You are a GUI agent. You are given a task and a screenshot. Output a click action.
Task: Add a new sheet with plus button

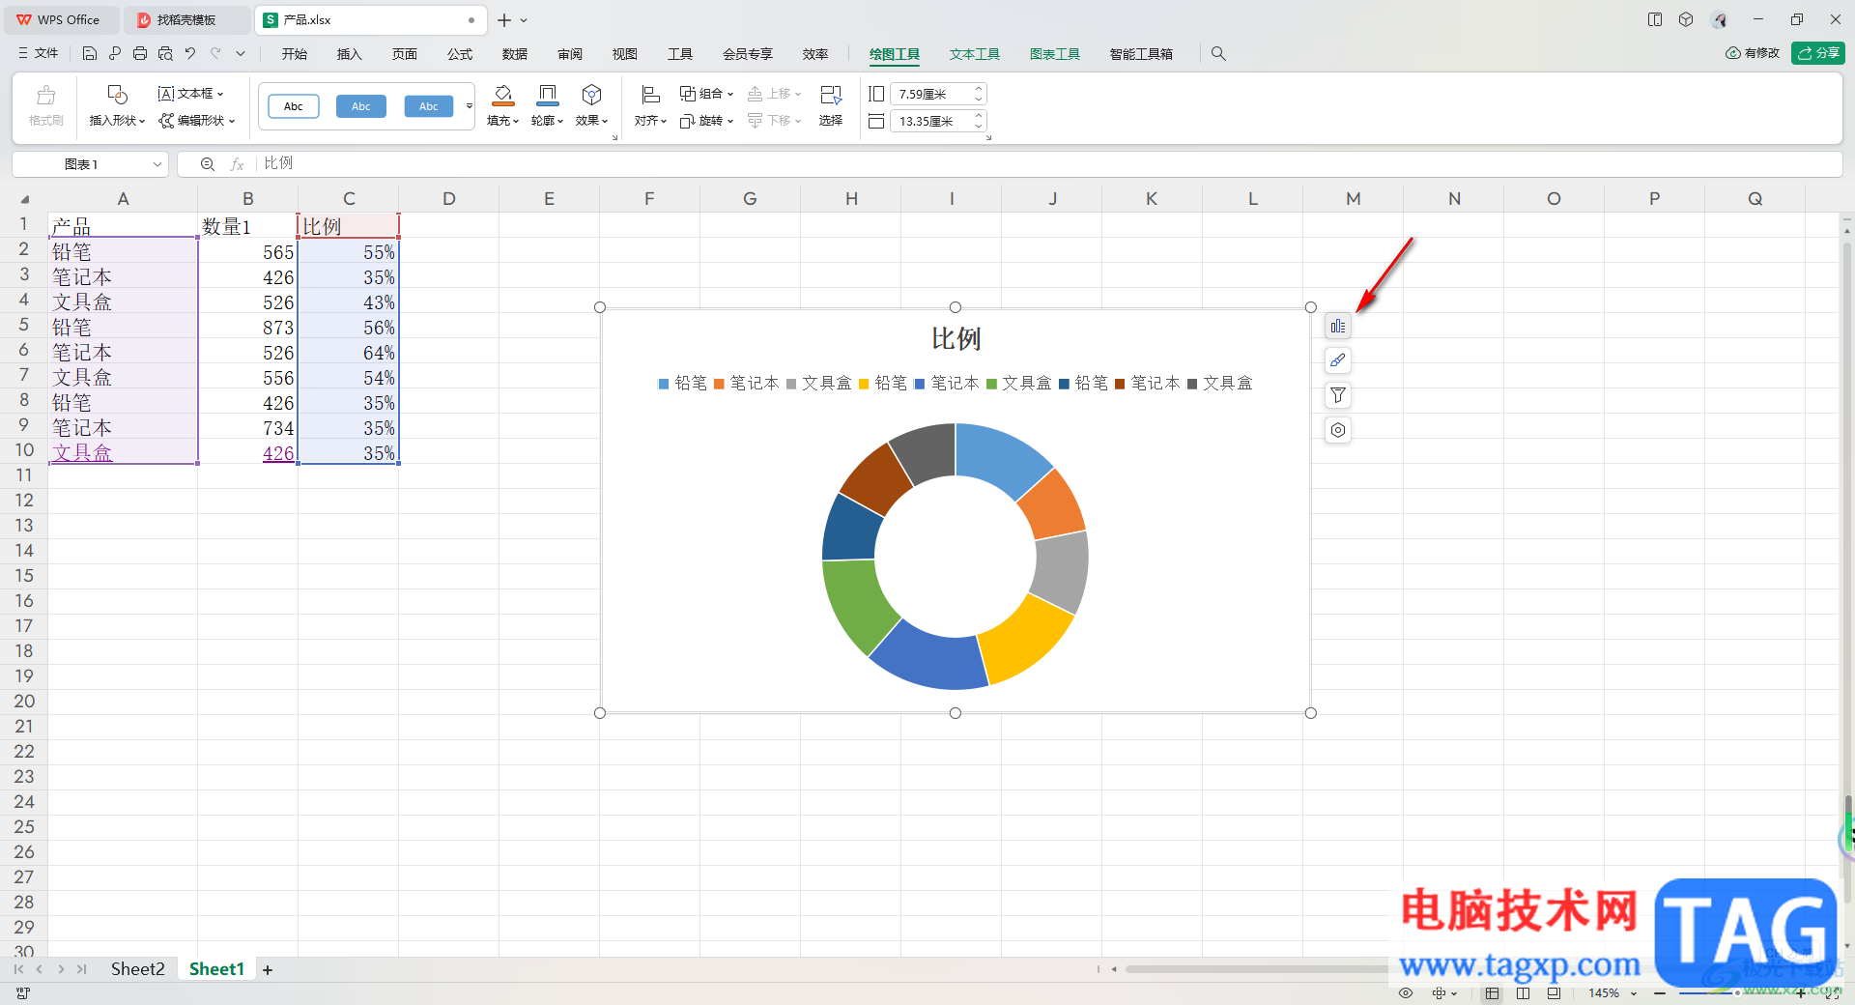coord(268,970)
